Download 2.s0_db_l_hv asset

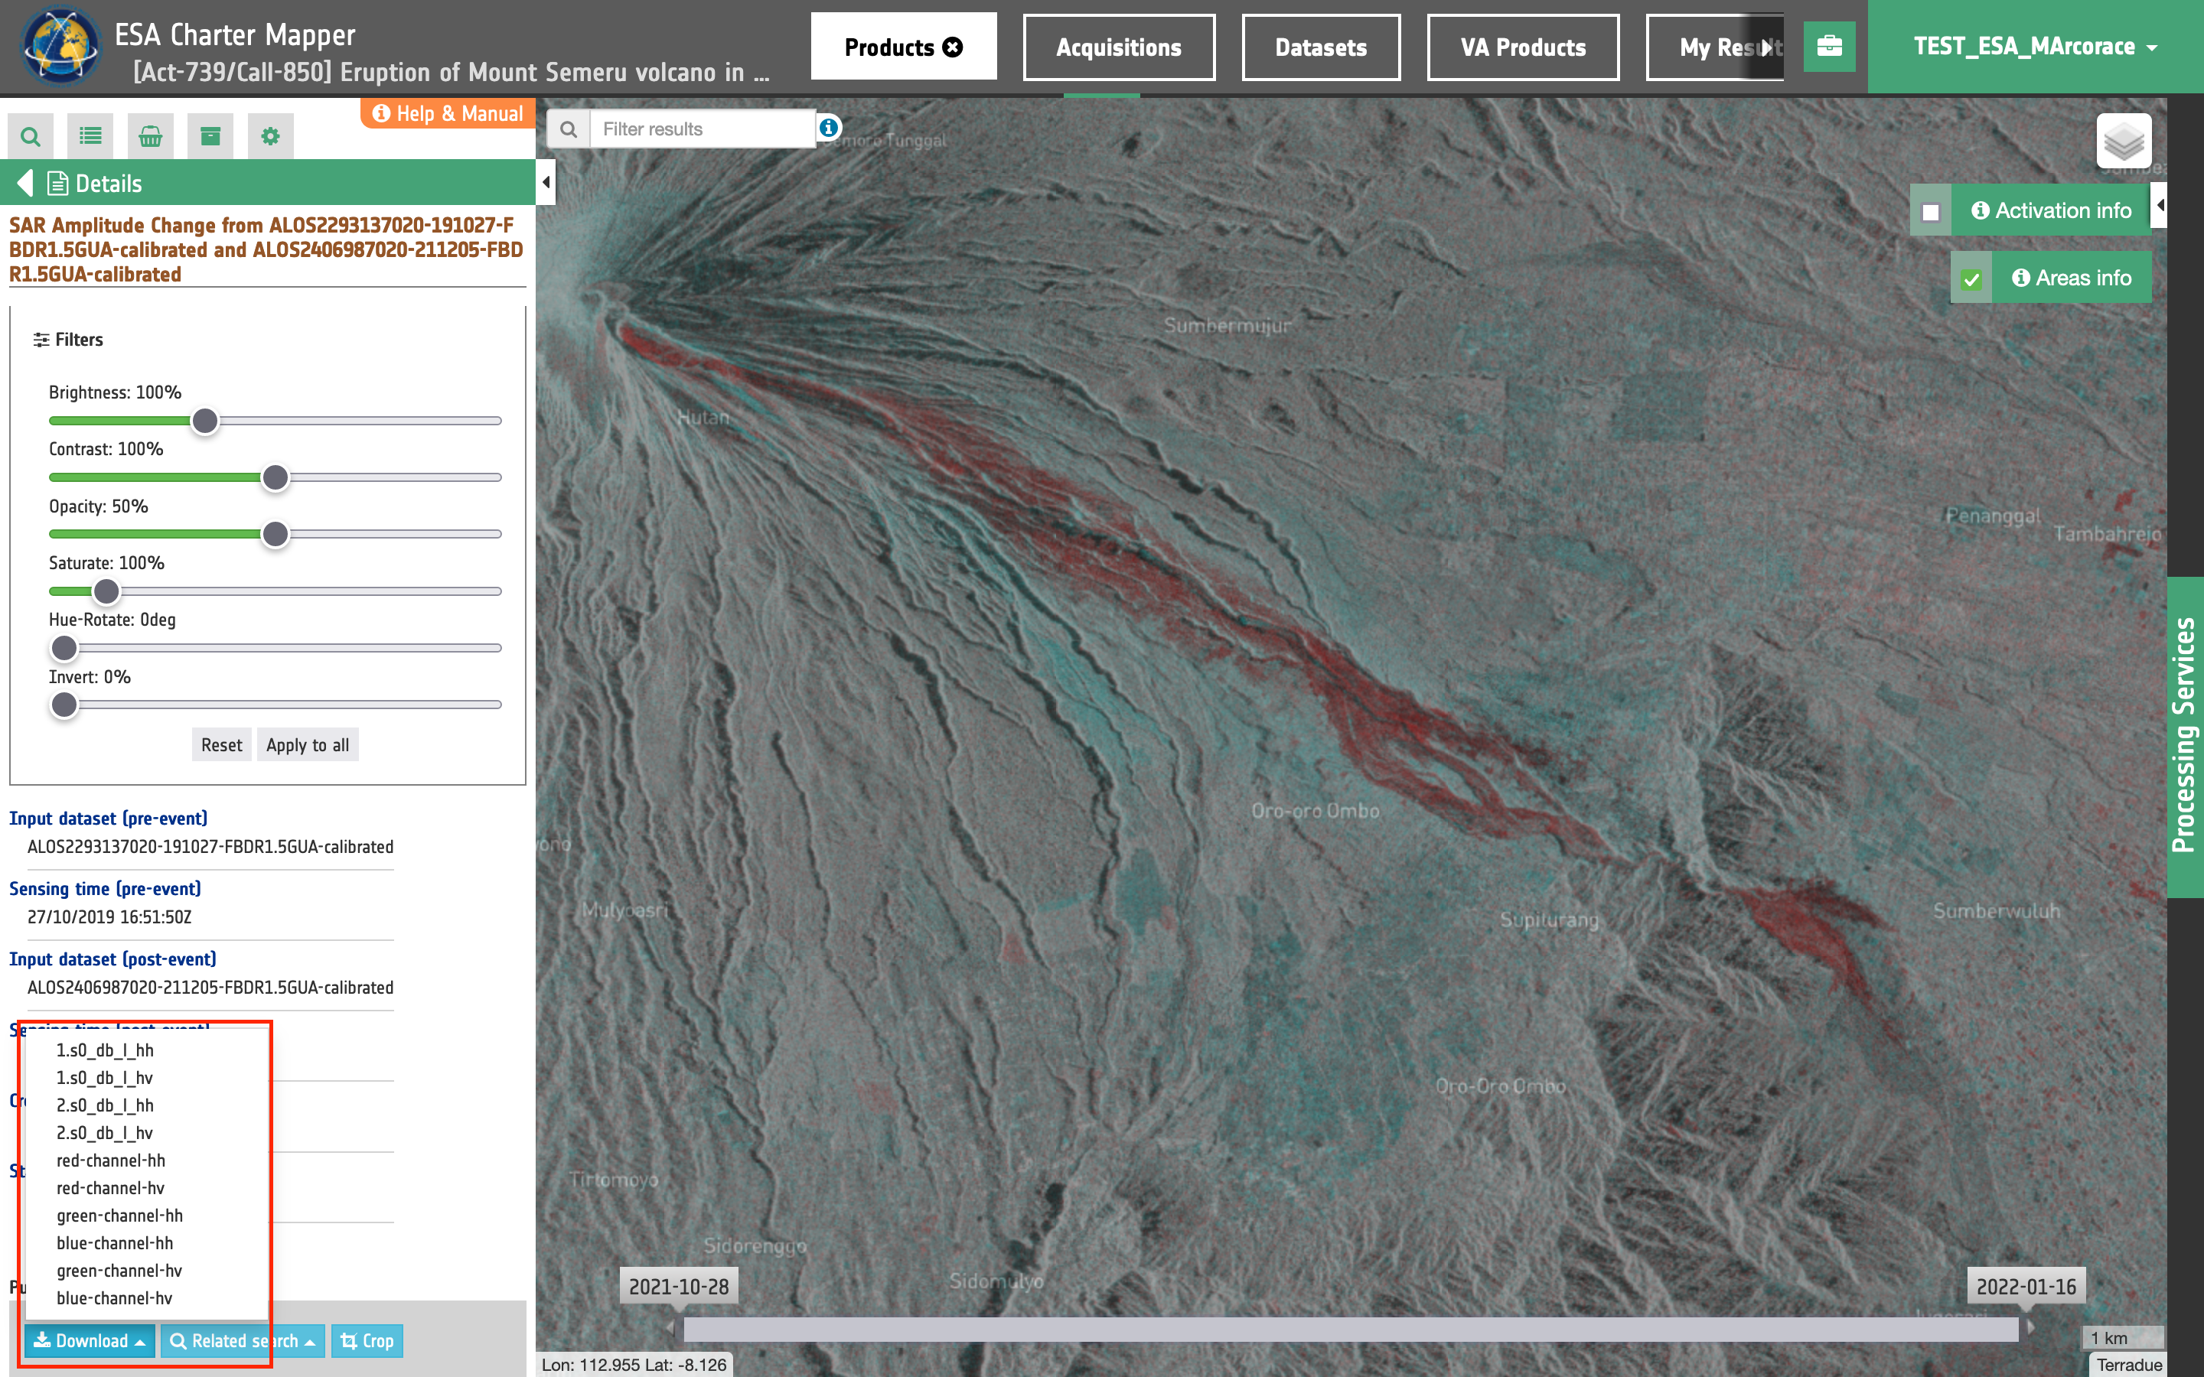tap(105, 1133)
